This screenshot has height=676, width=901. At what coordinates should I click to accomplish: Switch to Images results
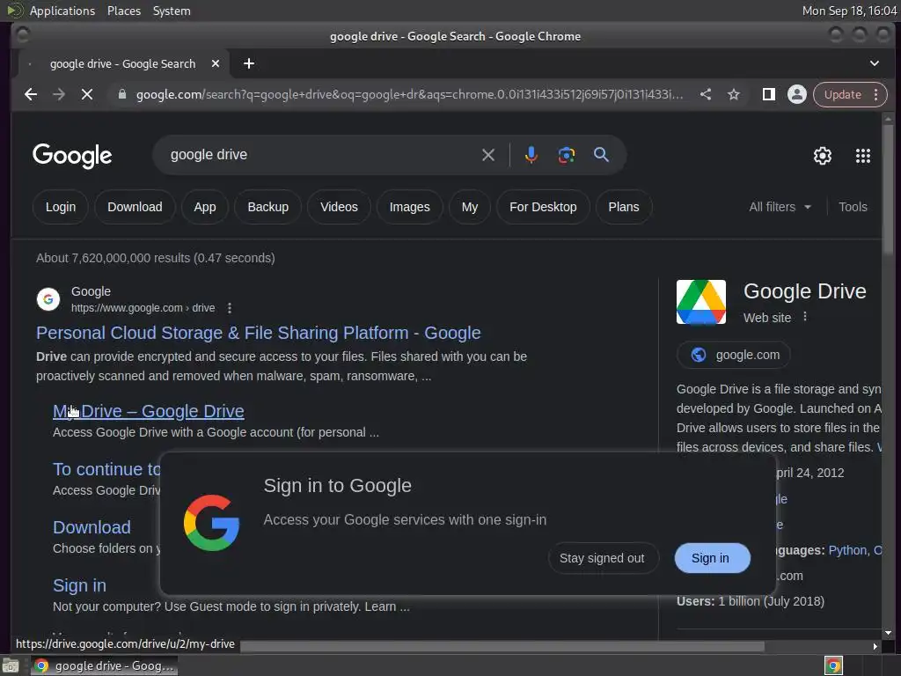coord(410,207)
